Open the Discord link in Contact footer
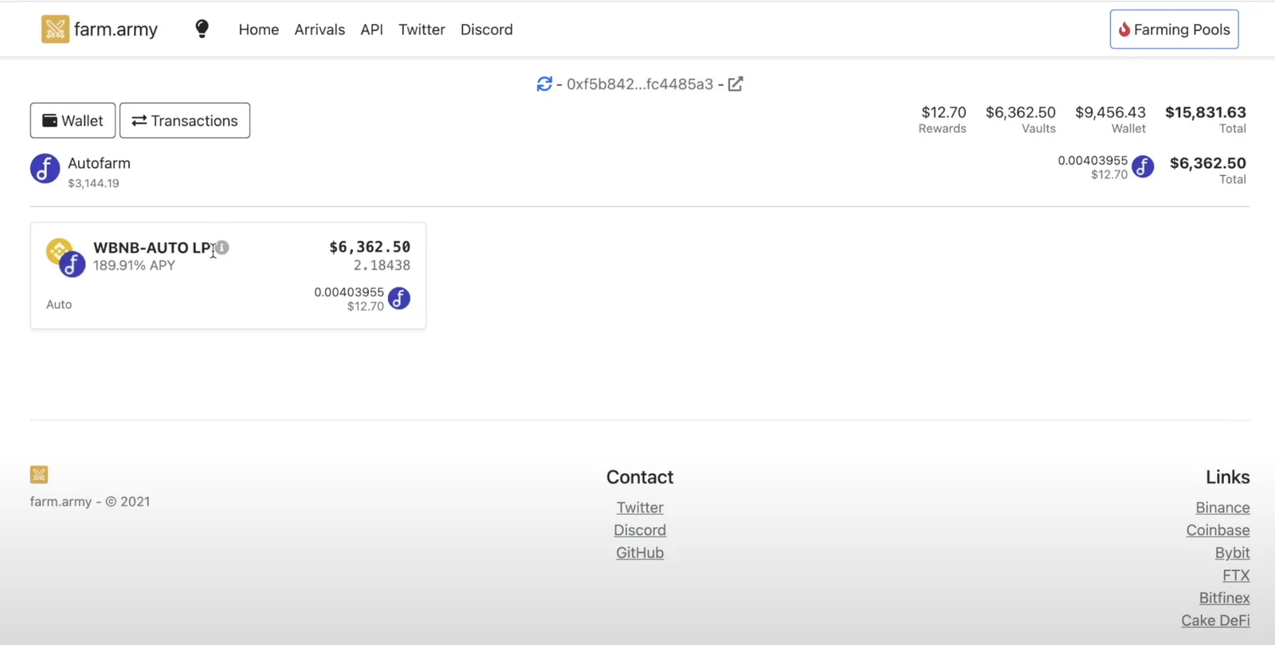1275x645 pixels. tap(640, 530)
